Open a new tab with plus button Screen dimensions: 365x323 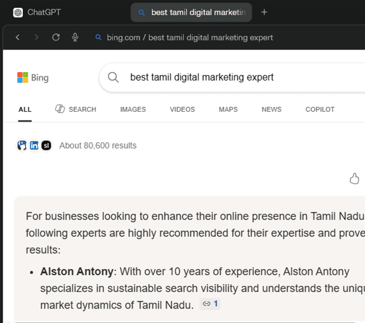(264, 12)
